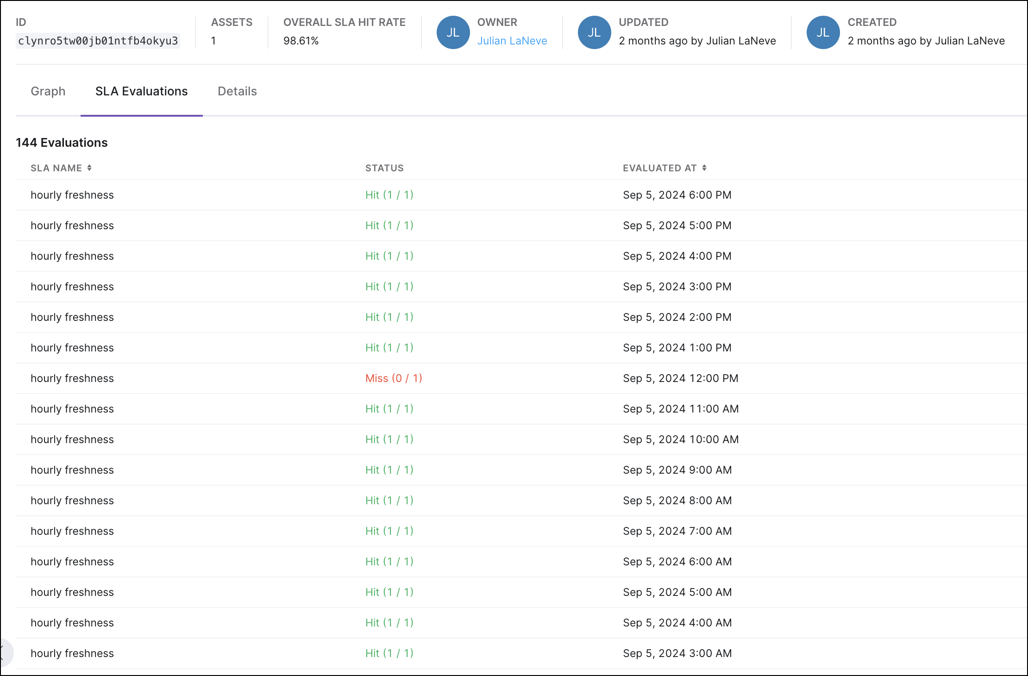Click the Updated 2 months ago text
This screenshot has height=676, width=1028.
[x=697, y=41]
